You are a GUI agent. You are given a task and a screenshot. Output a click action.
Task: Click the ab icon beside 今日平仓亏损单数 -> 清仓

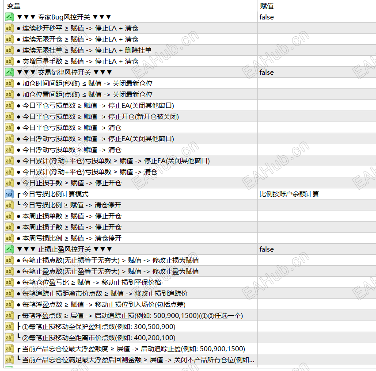coord(9,127)
